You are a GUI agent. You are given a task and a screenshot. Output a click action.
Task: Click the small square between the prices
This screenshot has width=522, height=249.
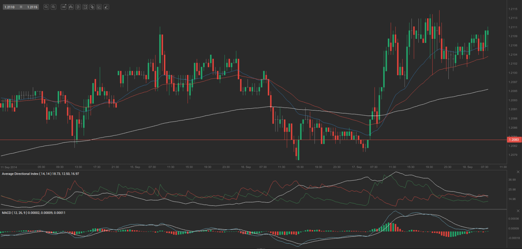click(x=21, y=7)
